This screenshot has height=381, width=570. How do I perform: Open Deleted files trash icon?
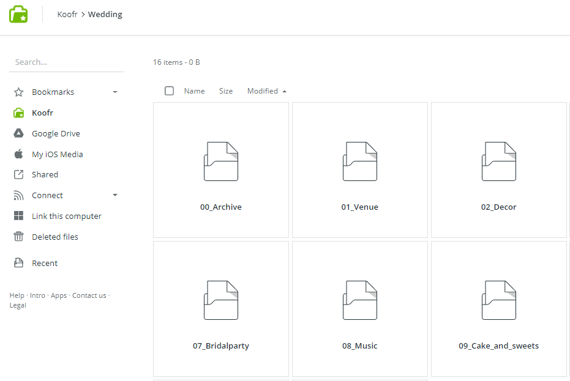[19, 237]
